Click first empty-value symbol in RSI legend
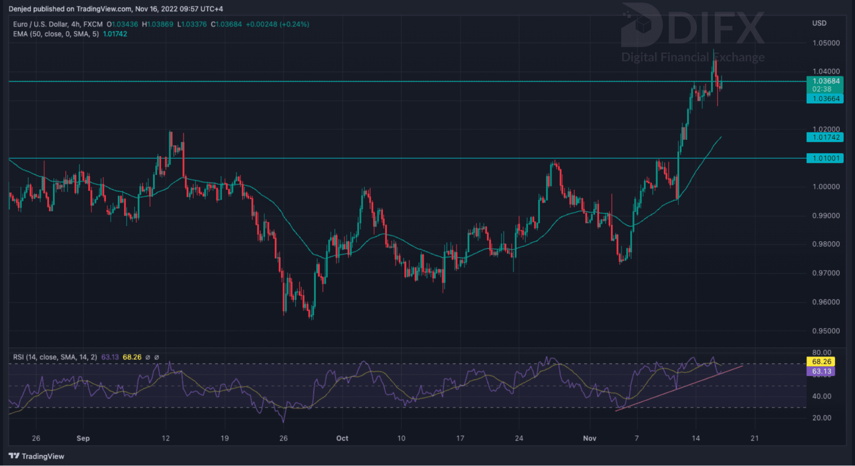Image resolution: width=855 pixels, height=466 pixels. (148, 358)
